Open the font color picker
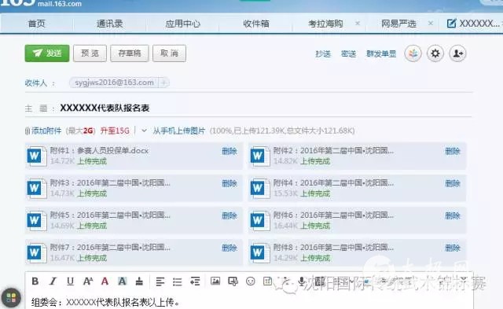This screenshot has width=503, height=309. click(x=105, y=281)
